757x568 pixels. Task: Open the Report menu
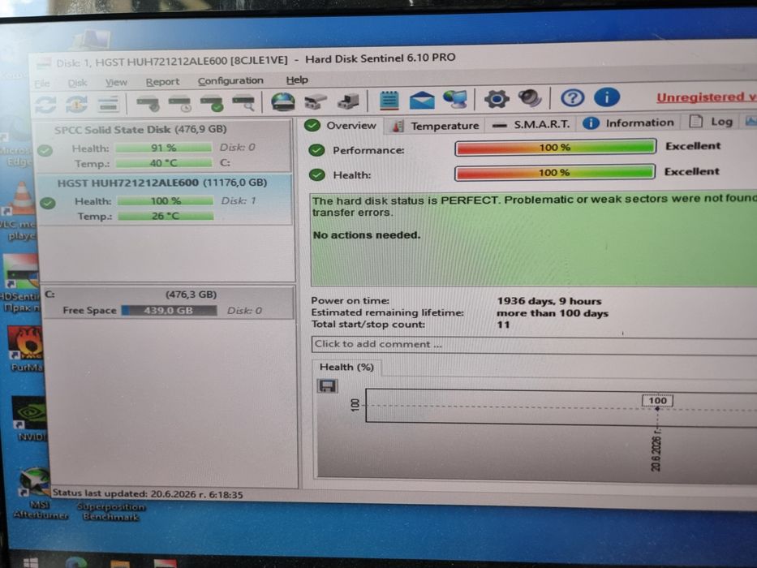pyautogui.click(x=163, y=82)
